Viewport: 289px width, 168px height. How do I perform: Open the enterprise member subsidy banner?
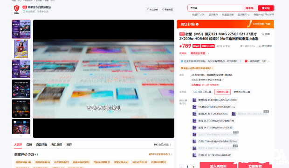(x=211, y=61)
